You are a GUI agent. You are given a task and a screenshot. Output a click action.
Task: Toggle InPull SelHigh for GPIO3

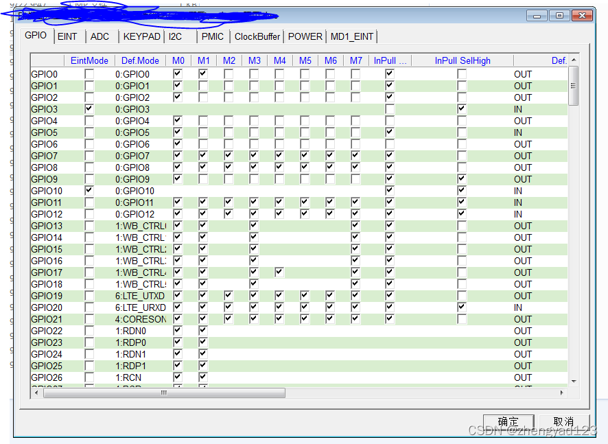[461, 108]
